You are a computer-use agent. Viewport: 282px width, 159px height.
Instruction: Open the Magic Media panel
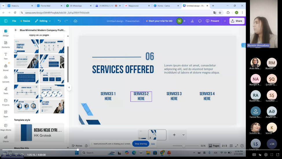click(x=6, y=127)
